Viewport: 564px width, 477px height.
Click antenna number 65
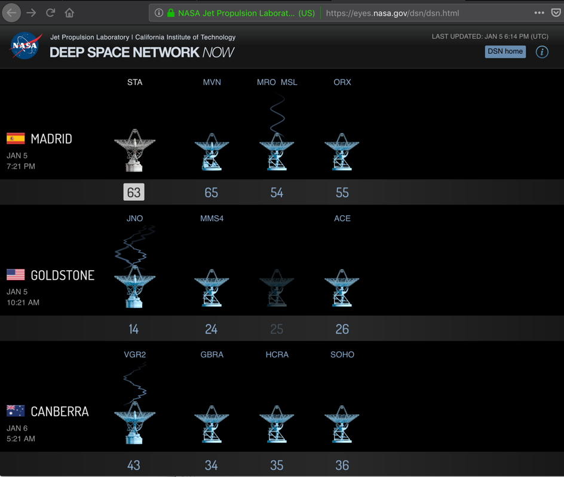coord(211,192)
